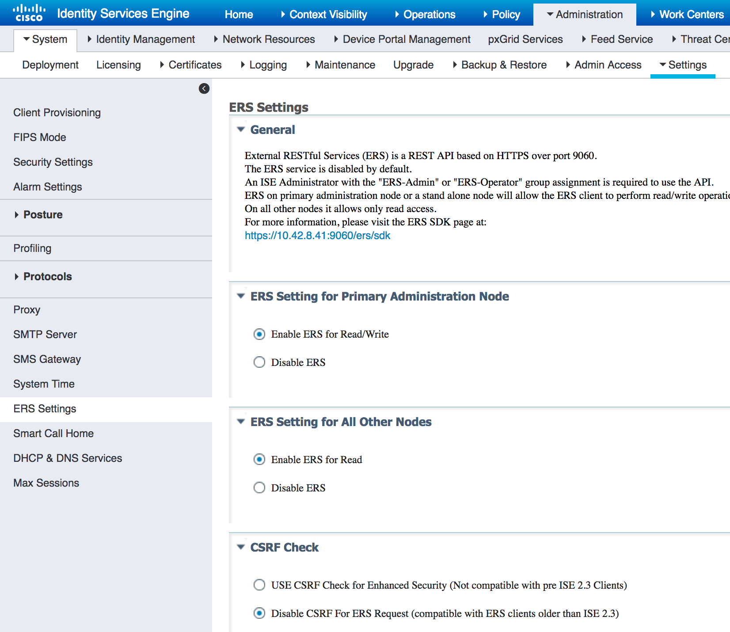Select Enable ERS for Read
Viewport: 730px width, 632px height.
coord(259,460)
